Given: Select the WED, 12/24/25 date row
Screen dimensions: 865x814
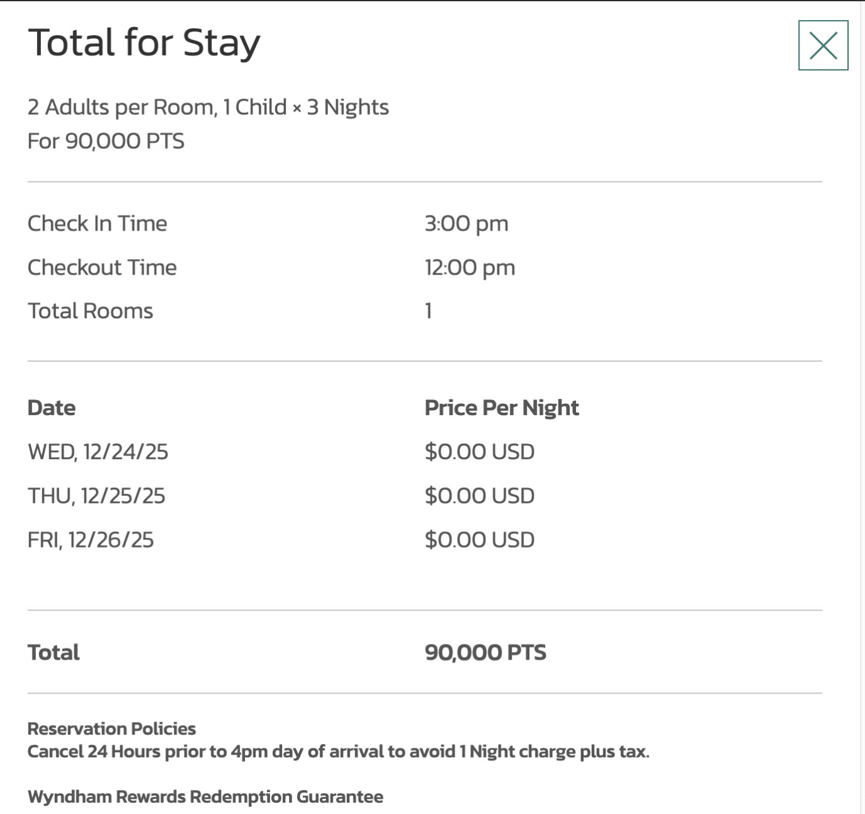Looking at the screenshot, I should point(98,452).
